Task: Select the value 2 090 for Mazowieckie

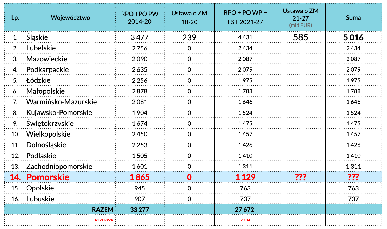Action: [140, 59]
